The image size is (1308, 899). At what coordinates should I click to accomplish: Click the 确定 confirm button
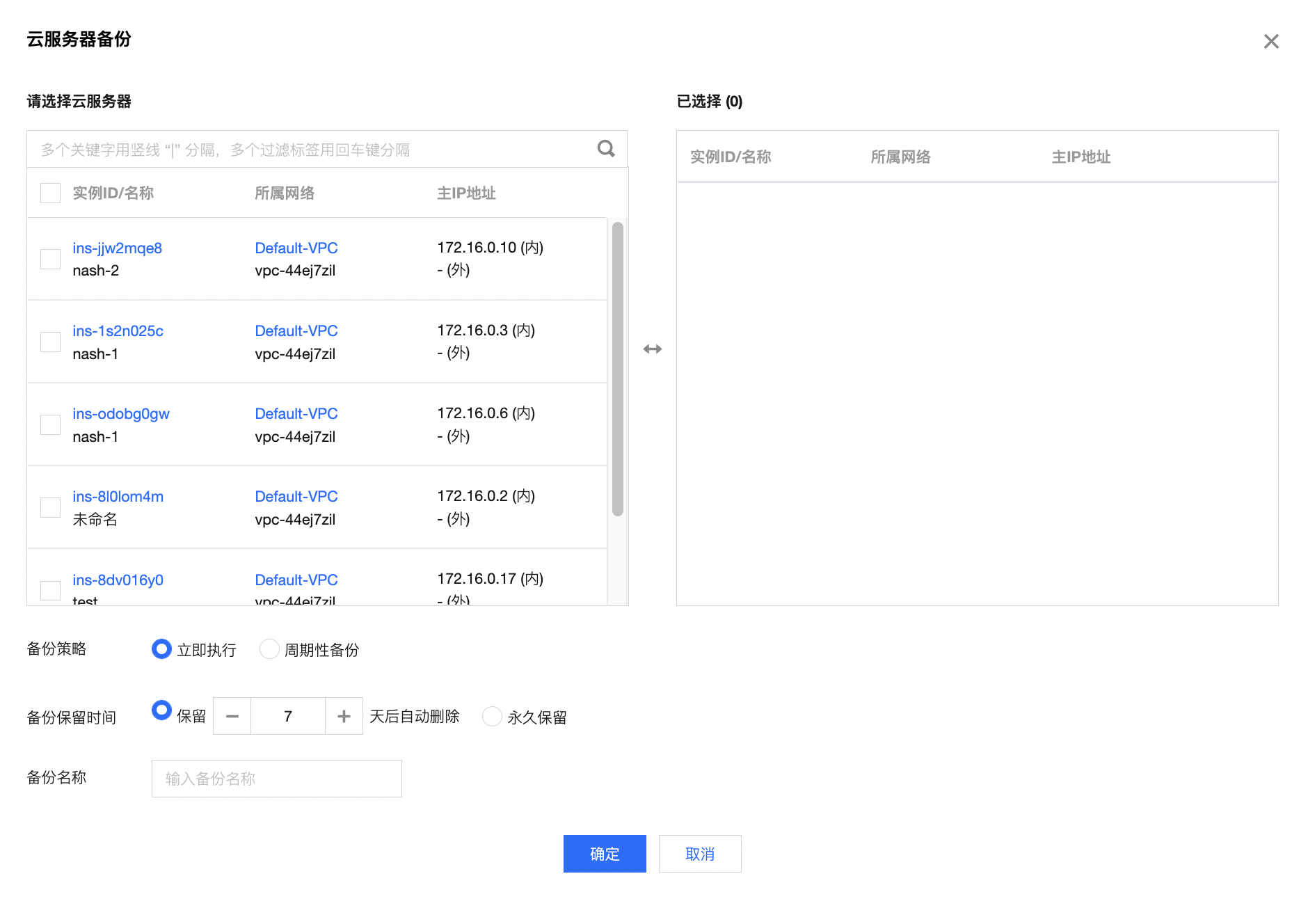pyautogui.click(x=604, y=854)
